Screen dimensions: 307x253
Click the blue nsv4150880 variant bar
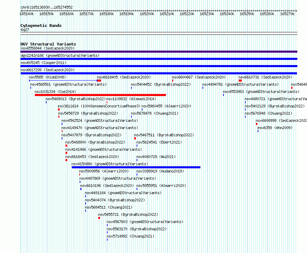(x=136, y=167)
